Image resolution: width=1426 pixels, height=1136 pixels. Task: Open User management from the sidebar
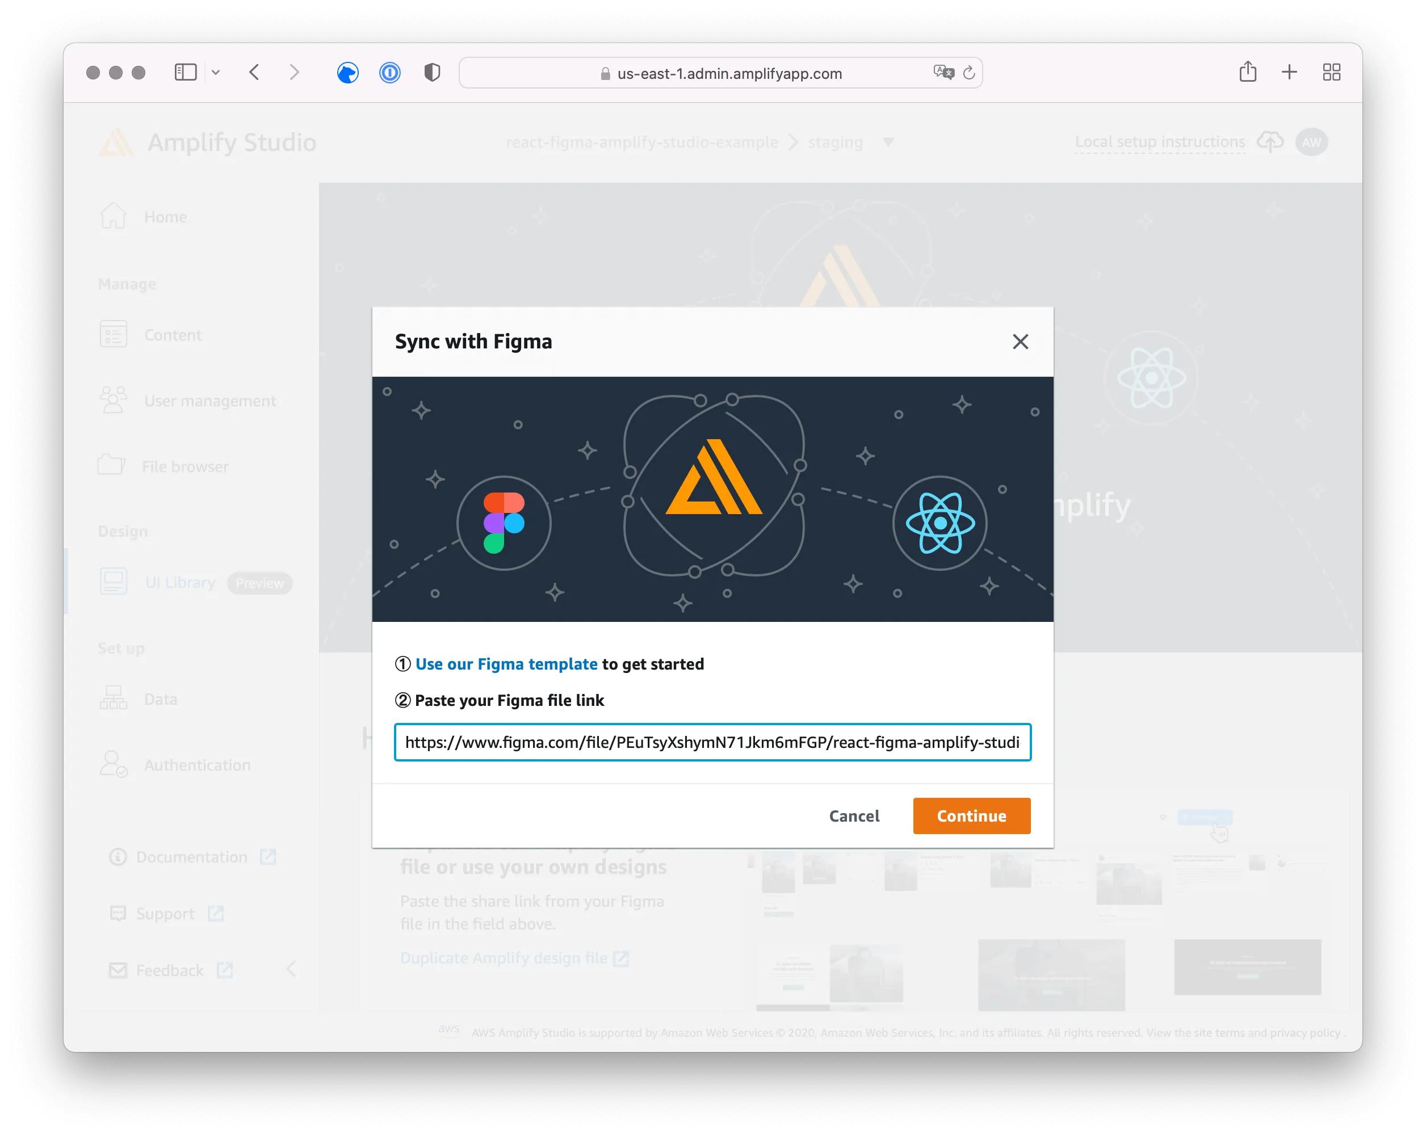pos(209,400)
